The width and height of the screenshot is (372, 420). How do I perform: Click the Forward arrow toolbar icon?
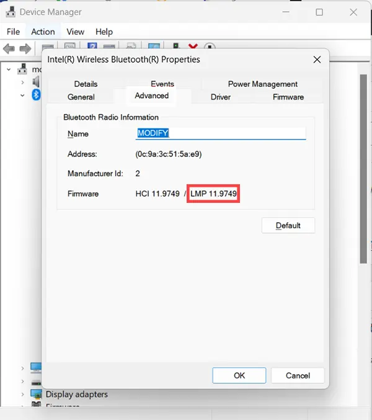tap(25, 48)
